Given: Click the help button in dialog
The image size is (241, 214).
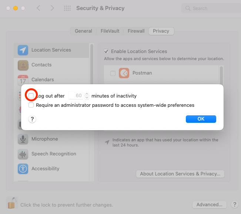Looking at the screenshot, I should [x=32, y=119].
